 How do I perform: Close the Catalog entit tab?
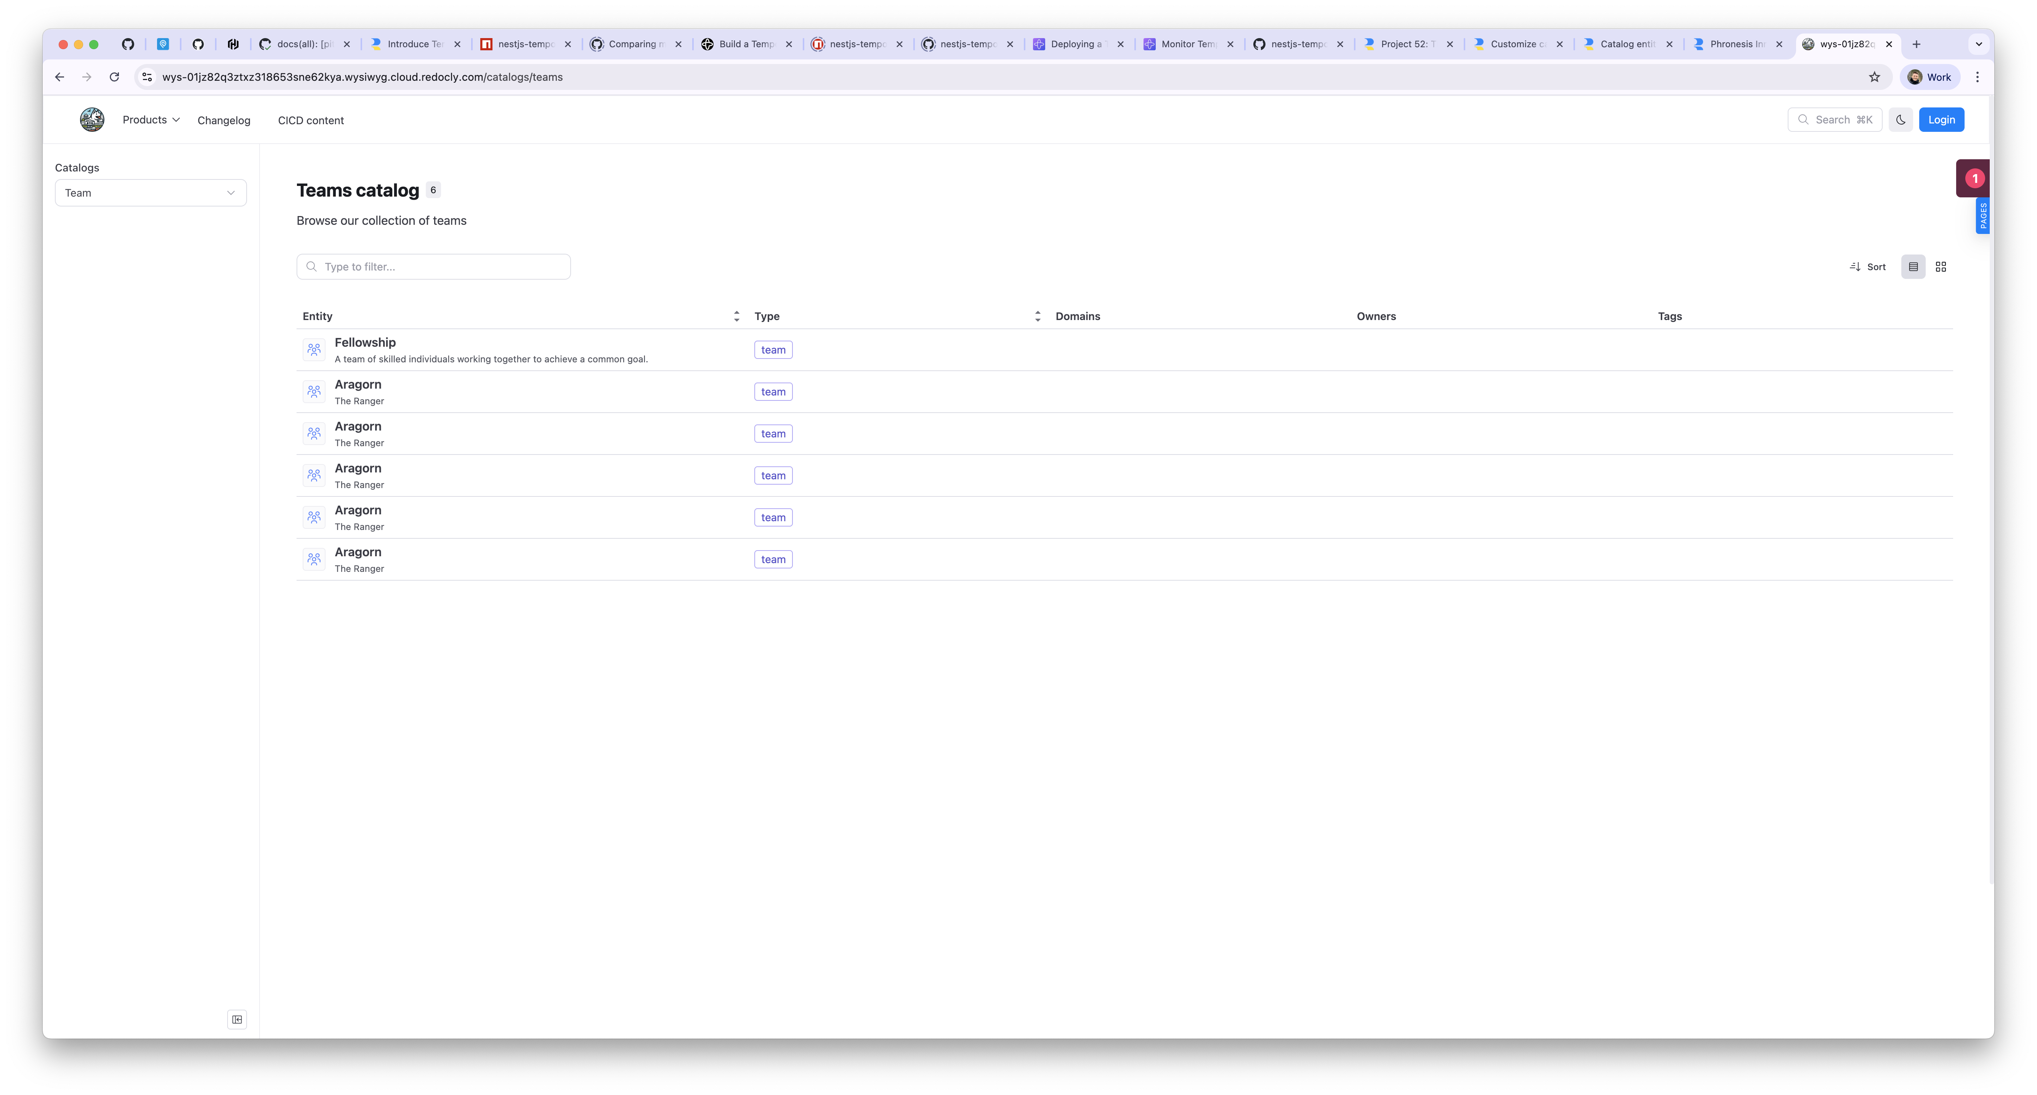tap(1669, 44)
